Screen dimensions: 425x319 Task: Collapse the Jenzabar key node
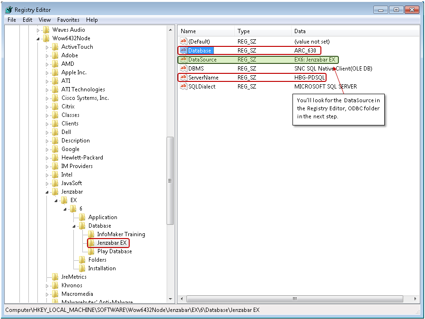pyautogui.click(x=47, y=192)
